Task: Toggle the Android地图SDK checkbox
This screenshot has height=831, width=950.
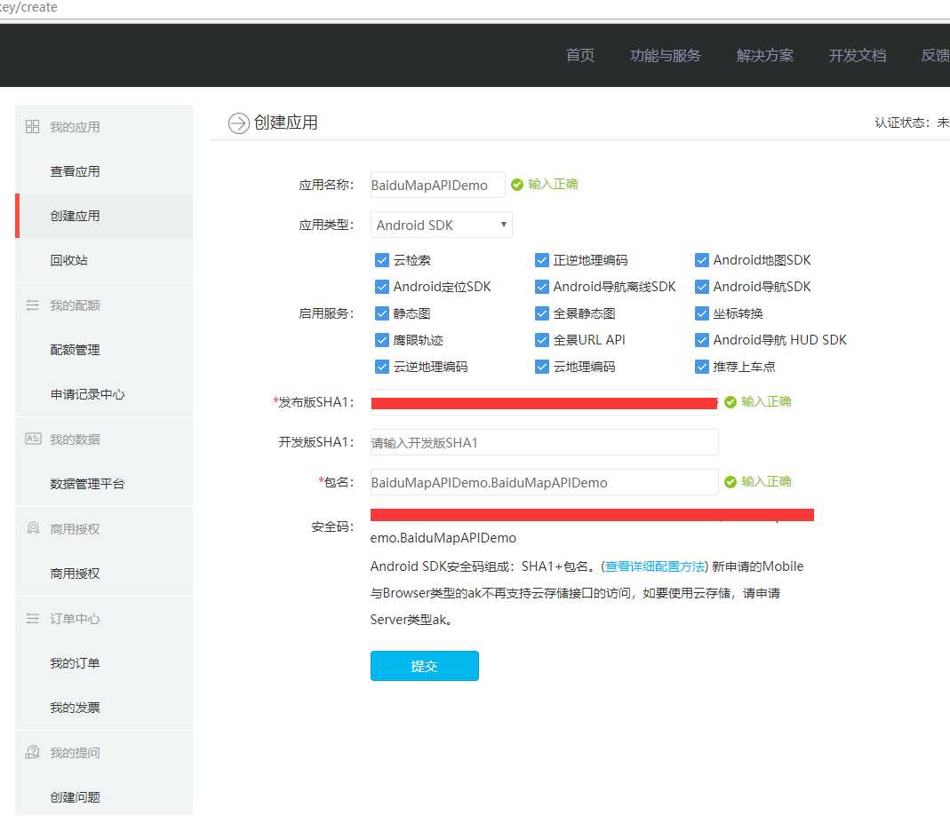Action: [701, 260]
